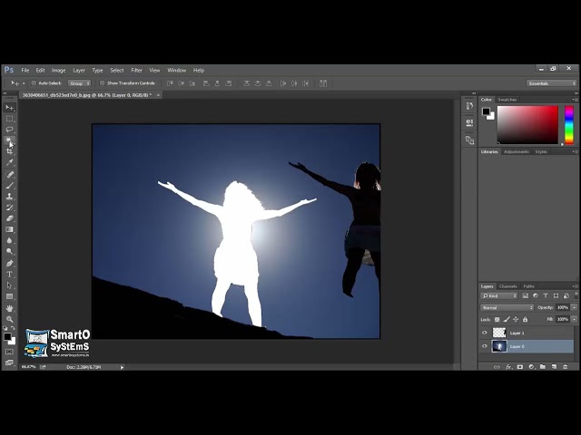Click the Change Screen Mode icon
The image size is (581, 435).
(10, 362)
